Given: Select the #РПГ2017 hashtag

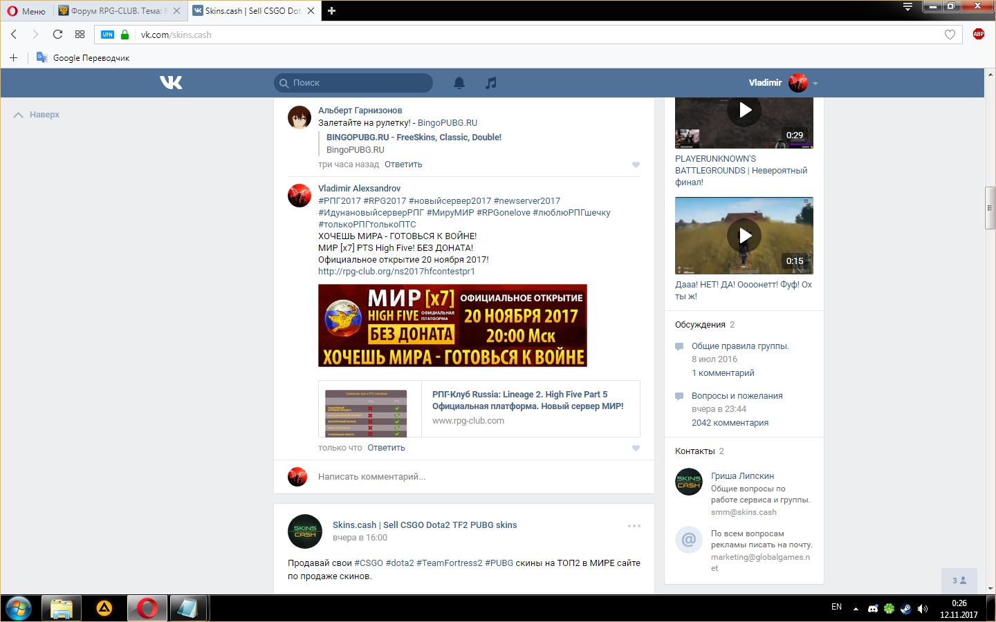Looking at the screenshot, I should (339, 201).
